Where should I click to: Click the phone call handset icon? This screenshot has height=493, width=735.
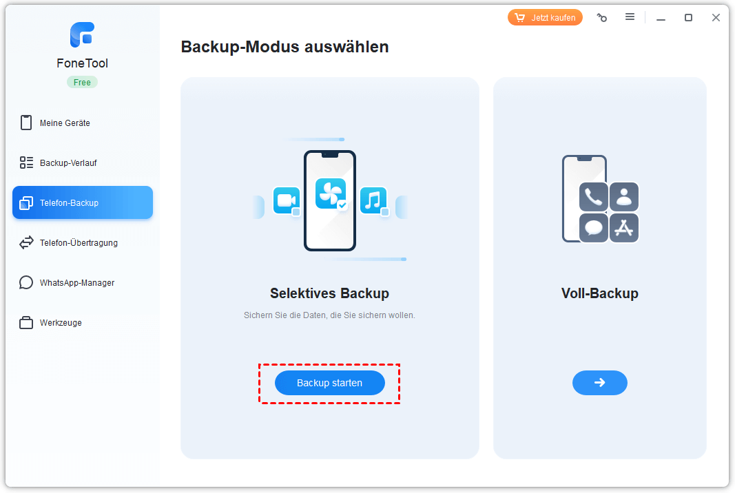[593, 197]
